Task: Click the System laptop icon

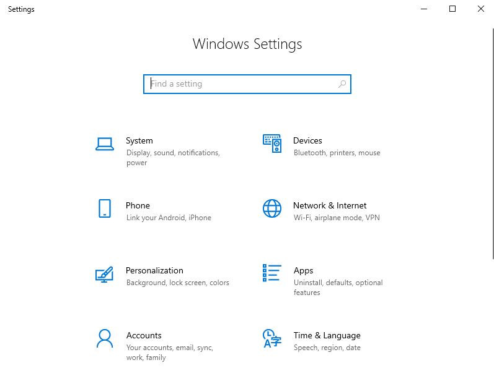Action: click(x=105, y=144)
